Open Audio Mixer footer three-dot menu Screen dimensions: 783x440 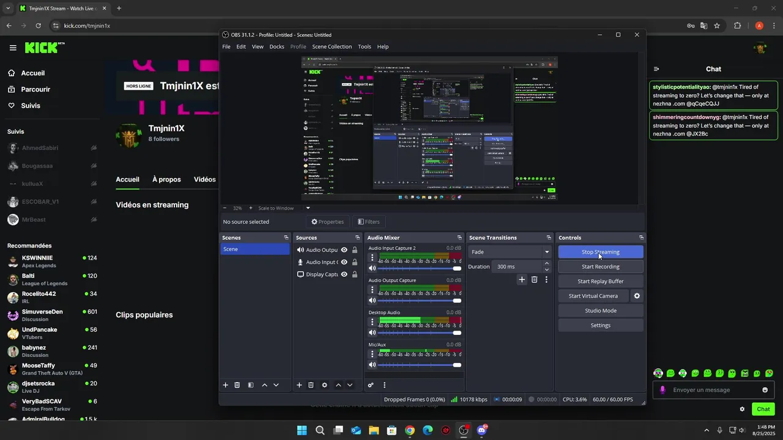(x=384, y=385)
